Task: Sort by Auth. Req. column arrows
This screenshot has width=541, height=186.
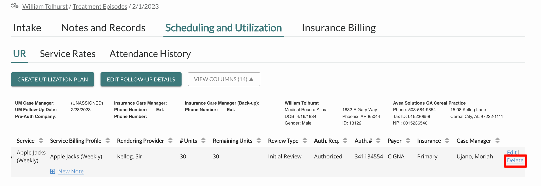Action: point(345,141)
